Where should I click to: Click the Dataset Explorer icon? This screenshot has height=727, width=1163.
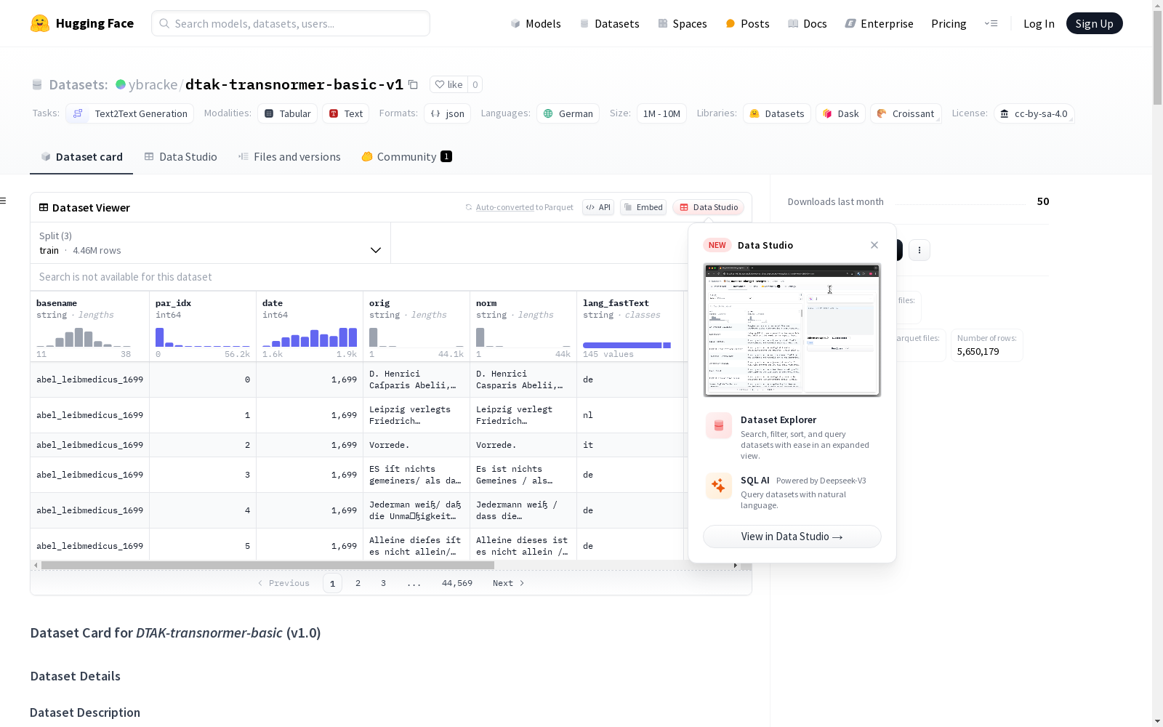719,426
